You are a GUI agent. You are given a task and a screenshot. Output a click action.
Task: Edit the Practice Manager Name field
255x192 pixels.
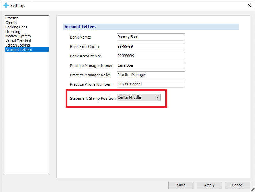click(x=151, y=65)
